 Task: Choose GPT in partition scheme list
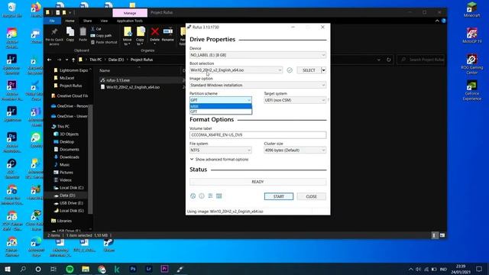pos(221,112)
